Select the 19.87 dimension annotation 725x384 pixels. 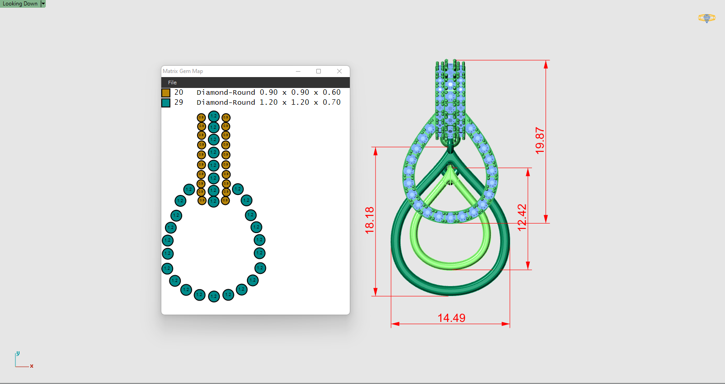540,141
